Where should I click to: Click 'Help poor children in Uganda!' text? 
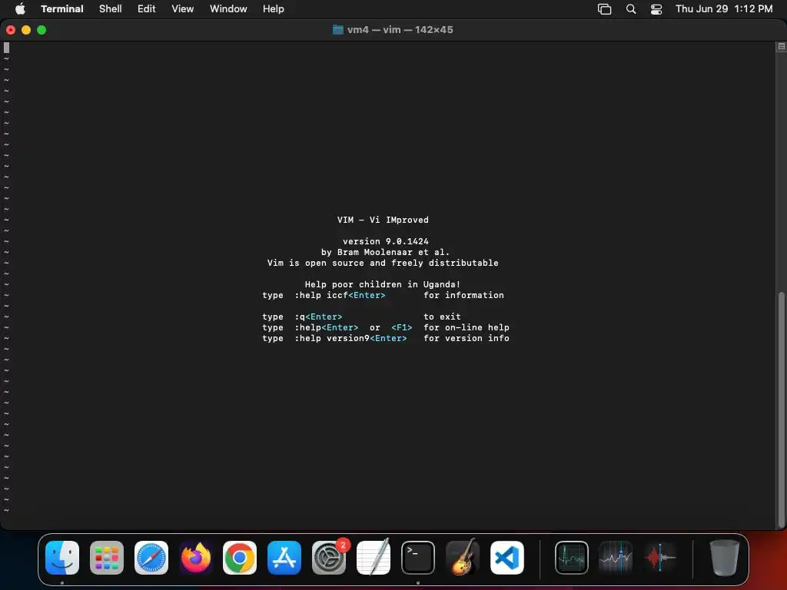383,284
